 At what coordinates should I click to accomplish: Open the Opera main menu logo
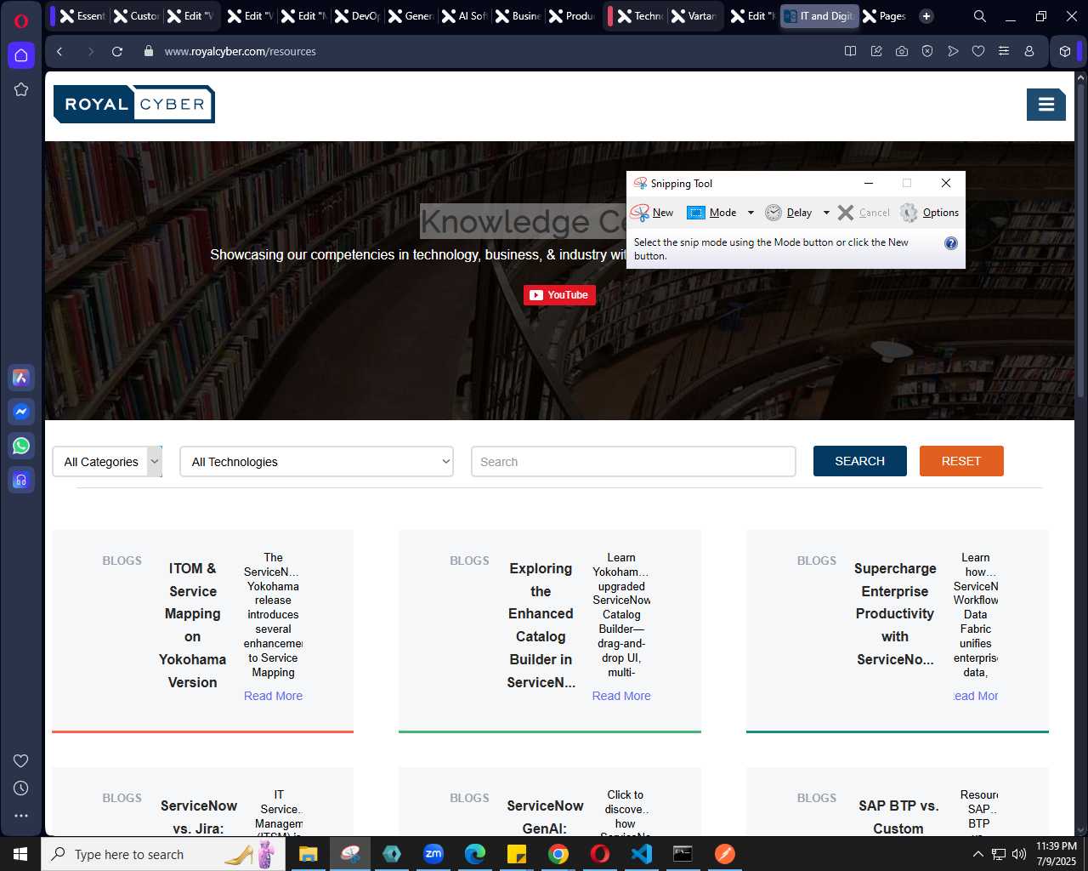[21, 20]
